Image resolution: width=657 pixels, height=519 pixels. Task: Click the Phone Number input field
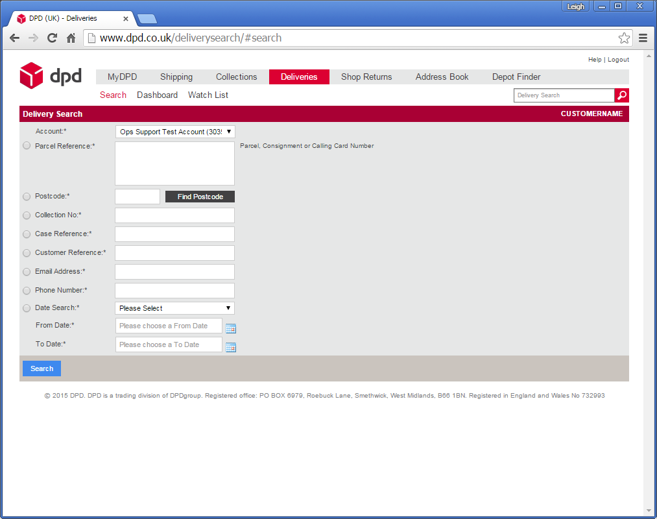tap(174, 291)
